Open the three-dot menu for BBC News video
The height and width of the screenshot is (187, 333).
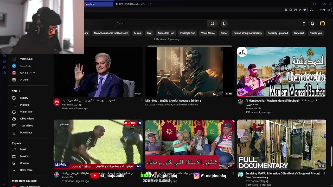(141, 101)
